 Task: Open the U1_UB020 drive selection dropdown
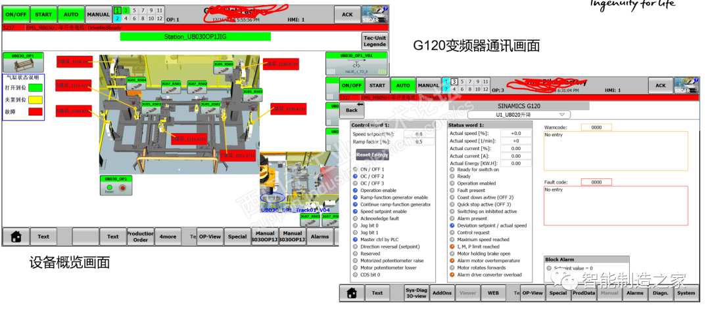click(519, 115)
